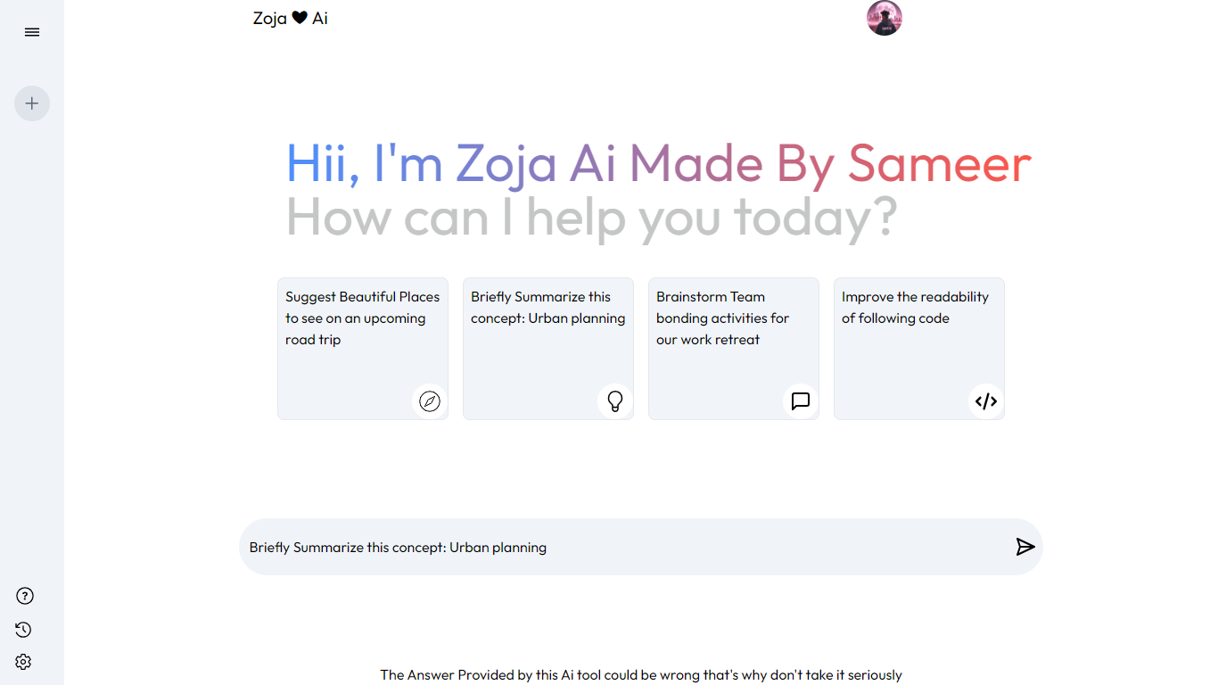Click the 'How can I help you today?' text
Viewport: 1218px width, 685px height.
click(590, 218)
